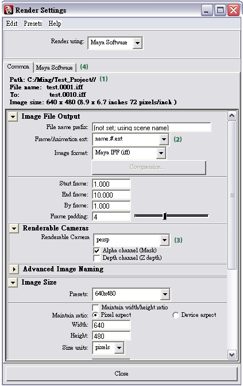Enable the Depth channel (Z depth) checkbox
Screen dimensions: 243x386
click(97, 258)
